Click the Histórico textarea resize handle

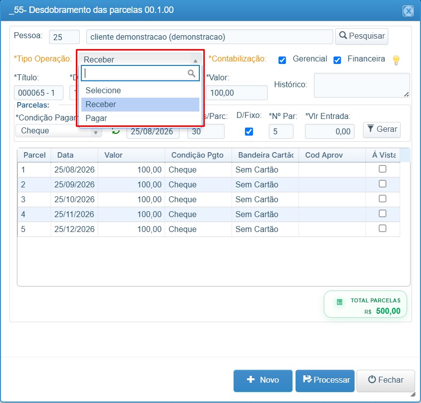407,95
